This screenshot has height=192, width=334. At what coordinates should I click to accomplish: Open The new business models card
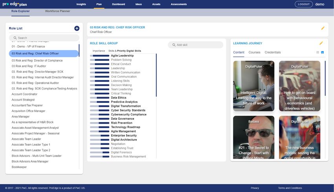(x=299, y=137)
